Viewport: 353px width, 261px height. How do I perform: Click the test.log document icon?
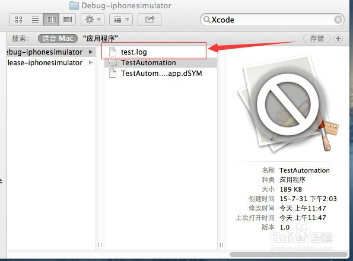pyautogui.click(x=113, y=52)
